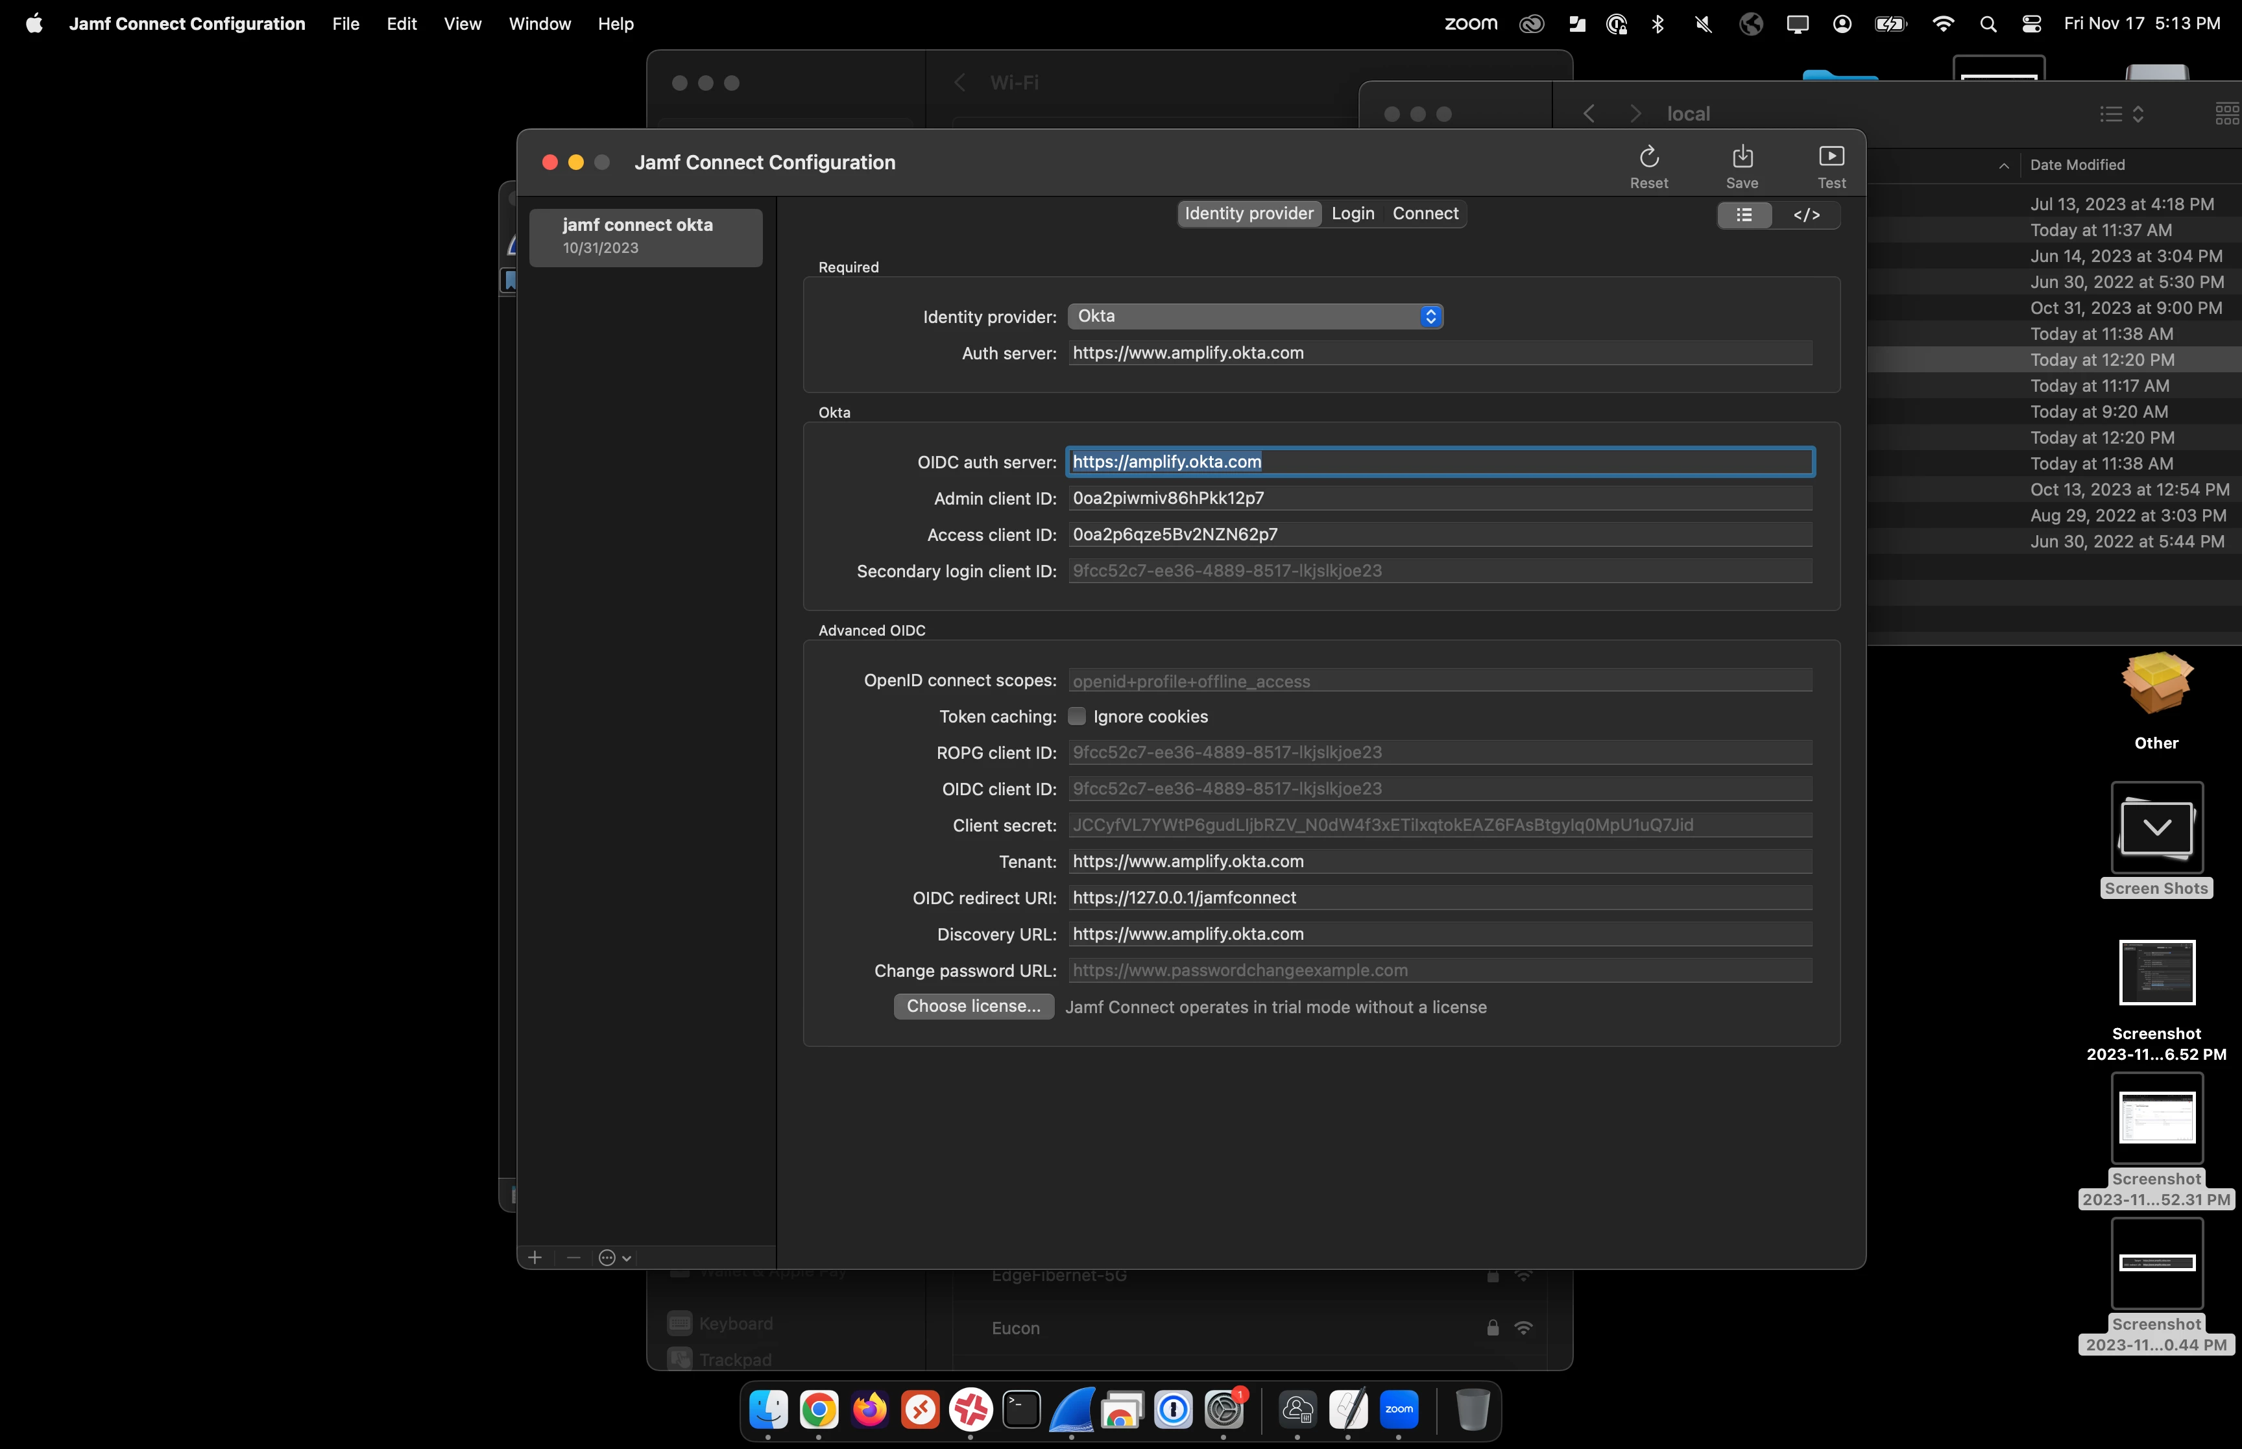This screenshot has height=1449, width=2242.
Task: Open the Identity provider dropdown
Action: [x=1255, y=316]
